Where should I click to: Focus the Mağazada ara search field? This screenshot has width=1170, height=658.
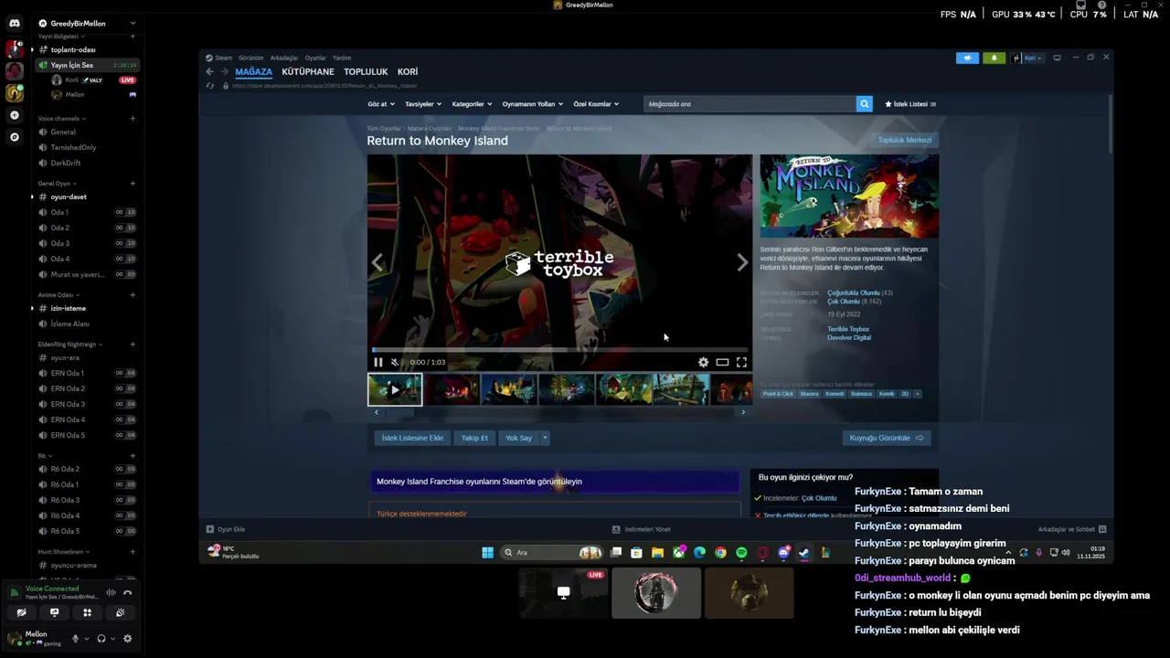click(x=750, y=104)
